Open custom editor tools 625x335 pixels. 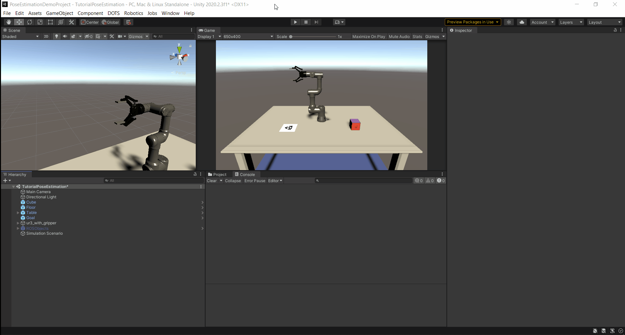pyautogui.click(x=71, y=22)
